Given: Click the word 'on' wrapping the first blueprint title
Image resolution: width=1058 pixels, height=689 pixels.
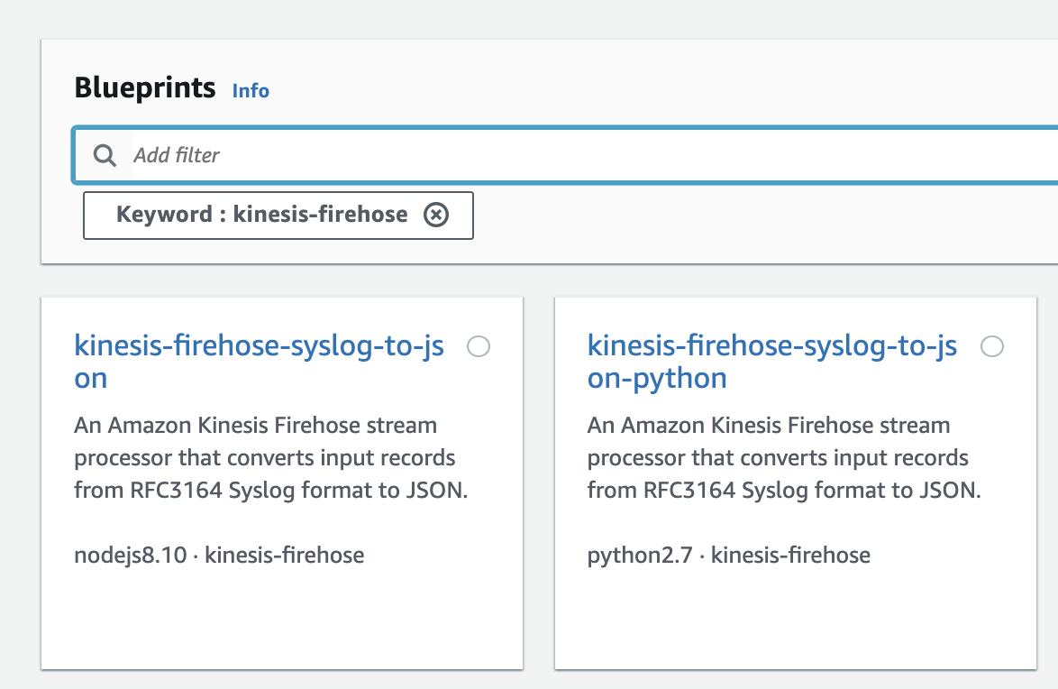Looking at the screenshot, I should tap(91, 379).
